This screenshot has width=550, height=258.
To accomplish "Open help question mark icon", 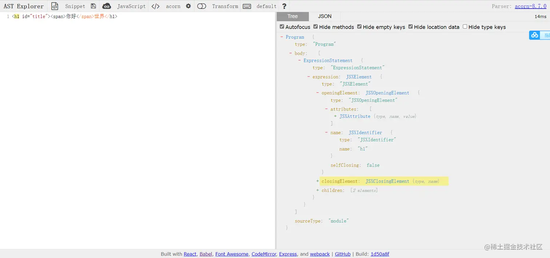I will point(284,6).
